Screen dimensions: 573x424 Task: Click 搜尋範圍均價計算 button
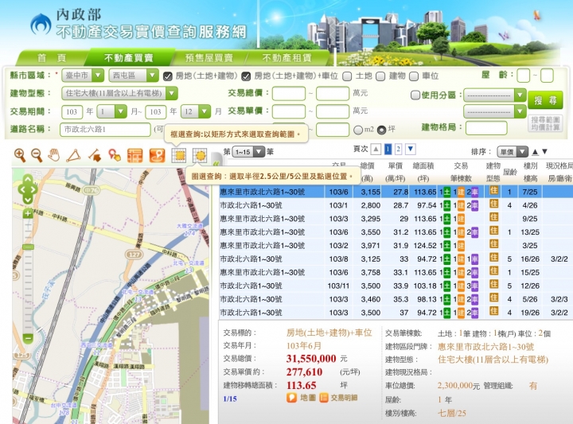point(545,123)
